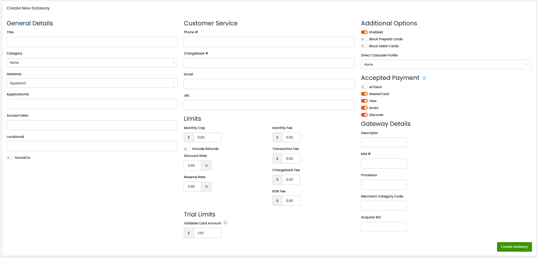Focus the Title input field
538x258 pixels.
click(x=92, y=42)
